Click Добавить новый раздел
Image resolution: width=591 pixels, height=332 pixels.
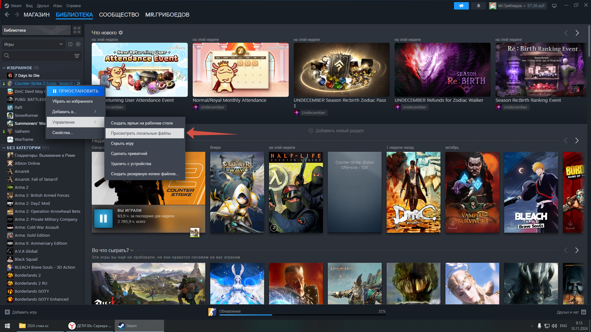[x=336, y=131]
